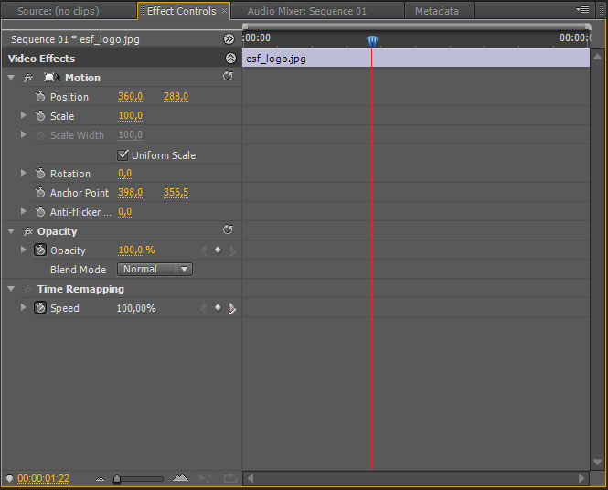
Task: Click the timeline zoom slider handle
Action: point(117,479)
